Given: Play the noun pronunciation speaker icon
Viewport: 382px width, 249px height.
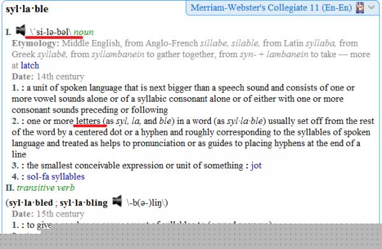Looking at the screenshot, I should point(21,30).
